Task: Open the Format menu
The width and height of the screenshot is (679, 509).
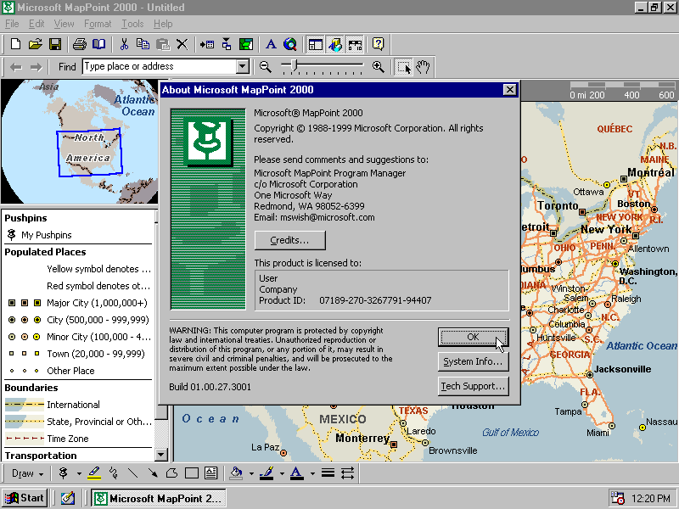Action: 98,24
